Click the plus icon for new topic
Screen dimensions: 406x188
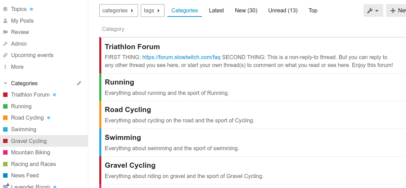click(393, 11)
